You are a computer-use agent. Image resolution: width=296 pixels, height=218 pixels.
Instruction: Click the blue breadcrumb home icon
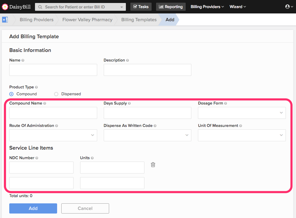(4, 19)
